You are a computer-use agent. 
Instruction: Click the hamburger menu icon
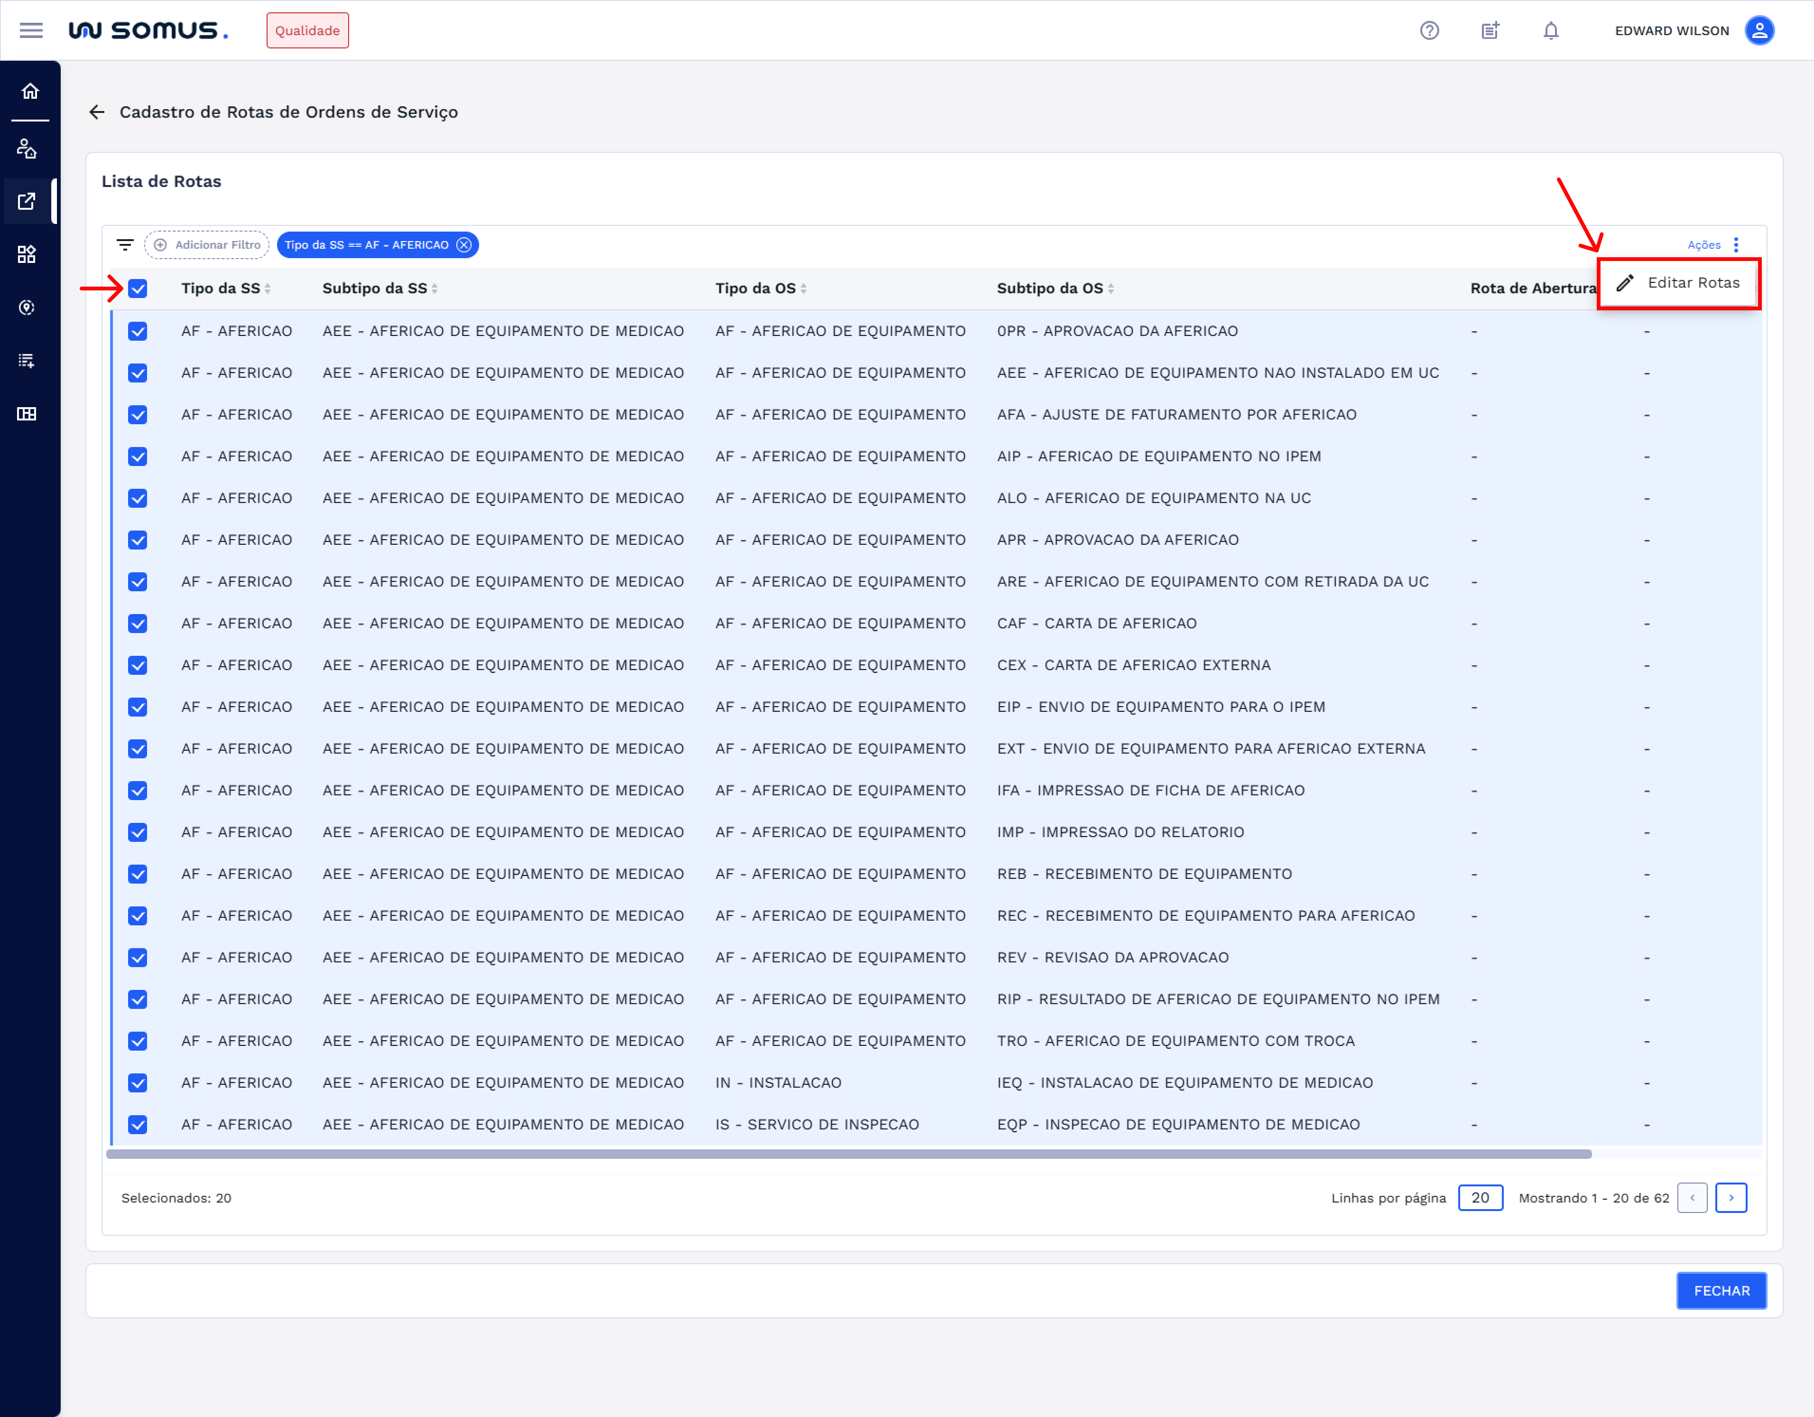coord(31,31)
